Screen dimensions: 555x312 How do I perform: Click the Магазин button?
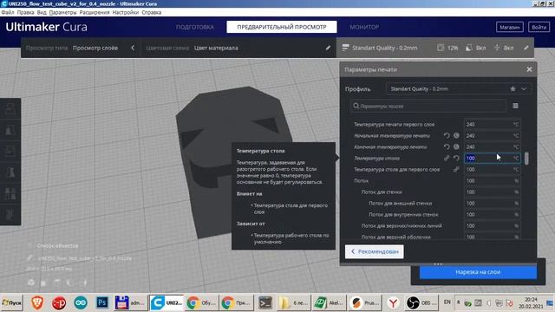point(509,27)
